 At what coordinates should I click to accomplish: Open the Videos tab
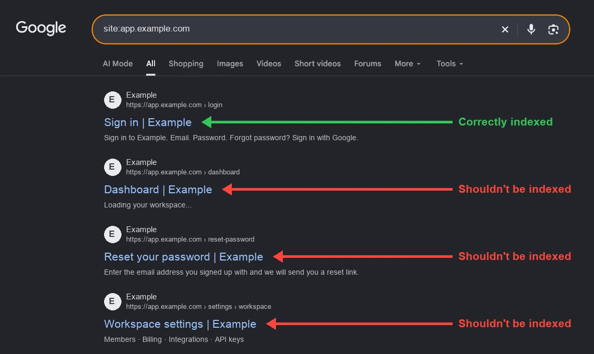click(269, 64)
